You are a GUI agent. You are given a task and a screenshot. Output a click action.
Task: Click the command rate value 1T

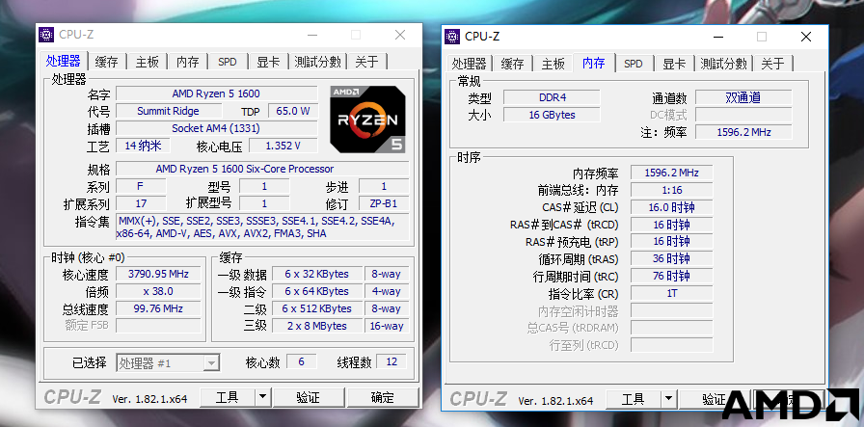(x=672, y=293)
